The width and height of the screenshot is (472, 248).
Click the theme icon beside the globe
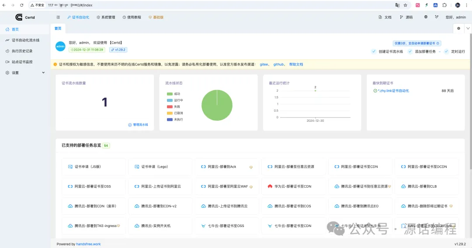point(436,17)
